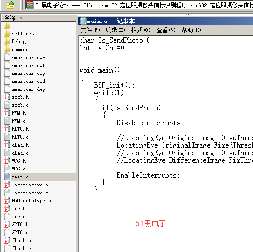Click the iic.h header file icon
This screenshot has width=253, height=252.
click(7, 208)
